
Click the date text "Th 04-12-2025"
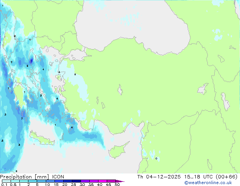coord(159,177)
